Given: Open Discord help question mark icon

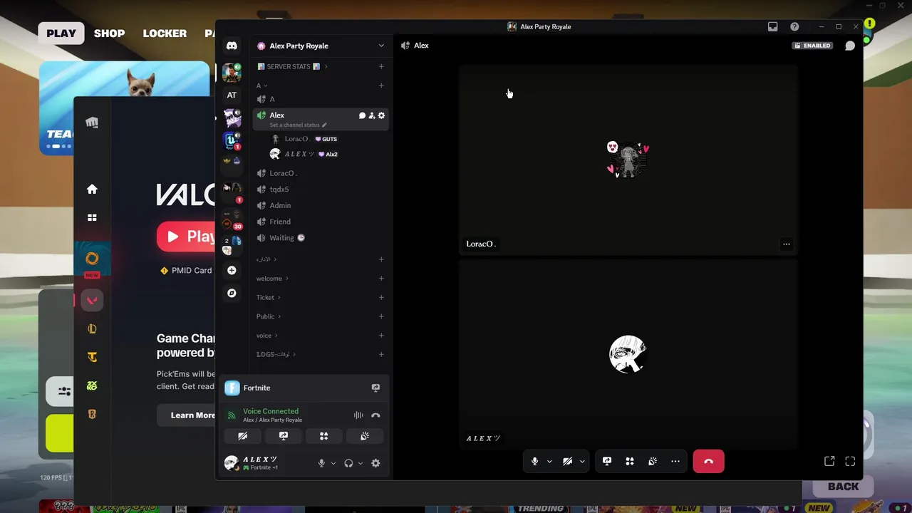Looking at the screenshot, I should point(794,26).
